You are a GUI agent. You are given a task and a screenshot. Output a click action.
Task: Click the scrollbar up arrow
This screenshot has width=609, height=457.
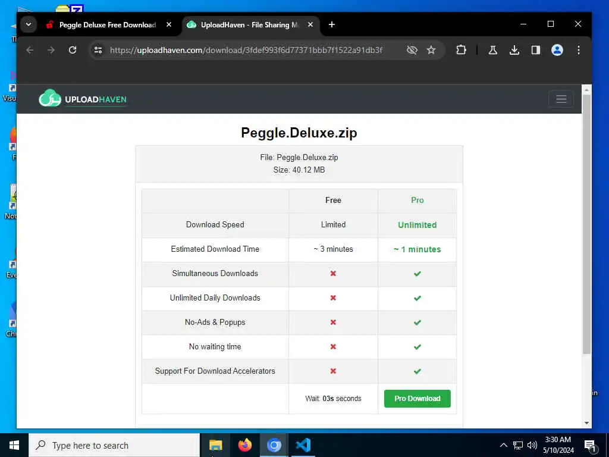coord(586,90)
